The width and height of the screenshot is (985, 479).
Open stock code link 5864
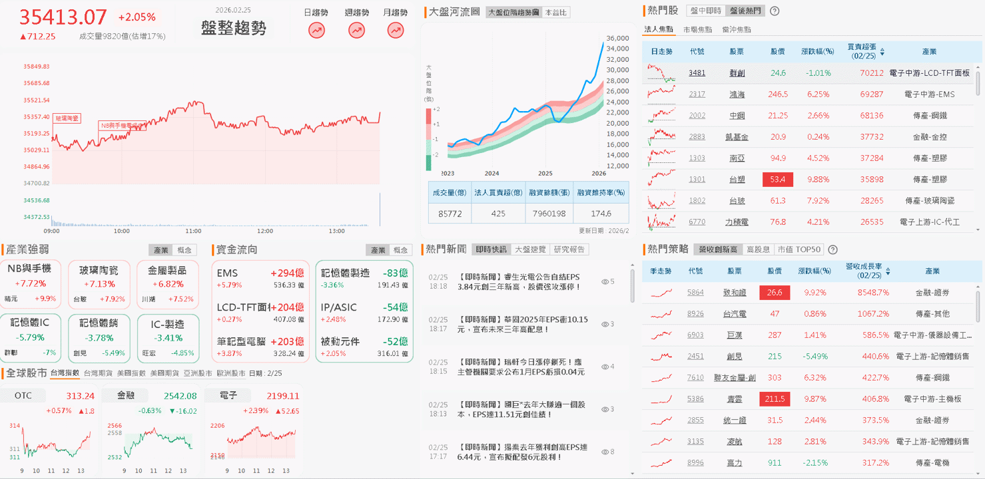click(695, 293)
